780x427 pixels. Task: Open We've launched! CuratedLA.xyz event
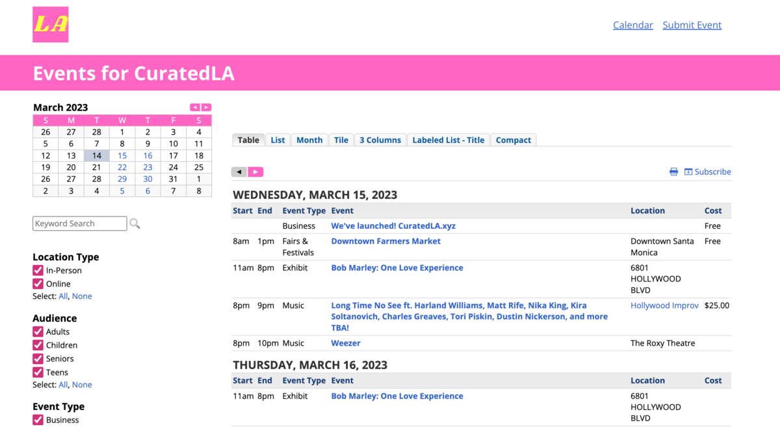393,226
